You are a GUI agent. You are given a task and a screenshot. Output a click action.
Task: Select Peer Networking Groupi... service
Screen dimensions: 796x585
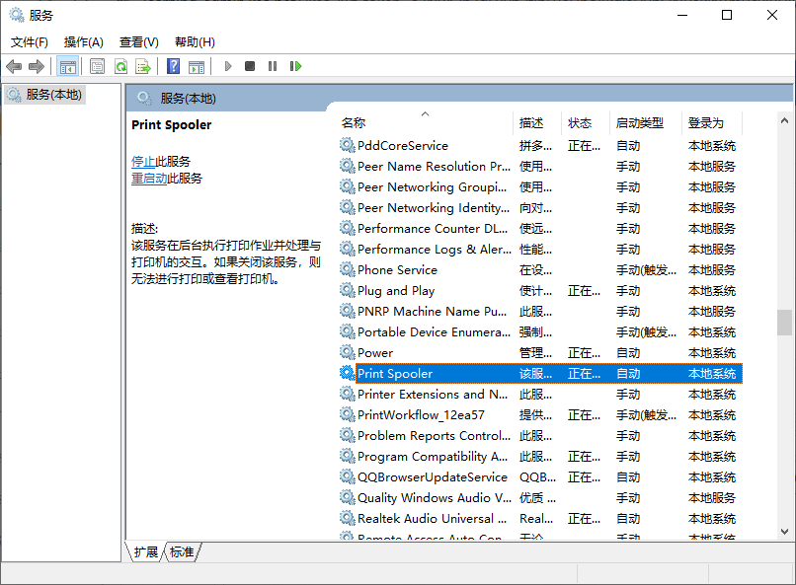pos(432,187)
